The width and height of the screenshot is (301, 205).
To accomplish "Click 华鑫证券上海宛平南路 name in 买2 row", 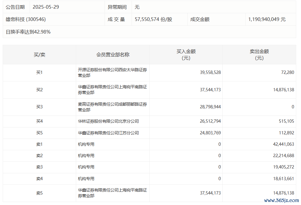I will 112,90.
